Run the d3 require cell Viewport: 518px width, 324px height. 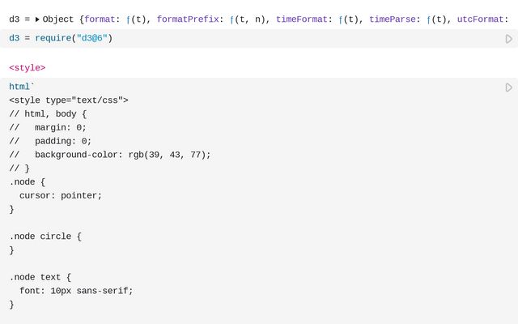(508, 39)
